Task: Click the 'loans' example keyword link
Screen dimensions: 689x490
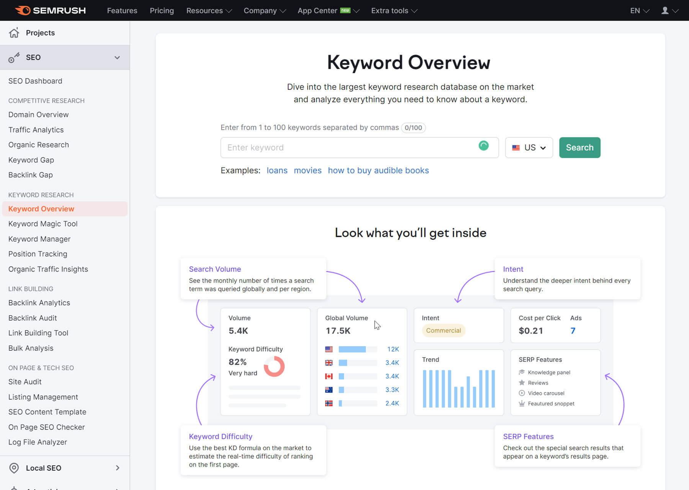Action: 277,170
